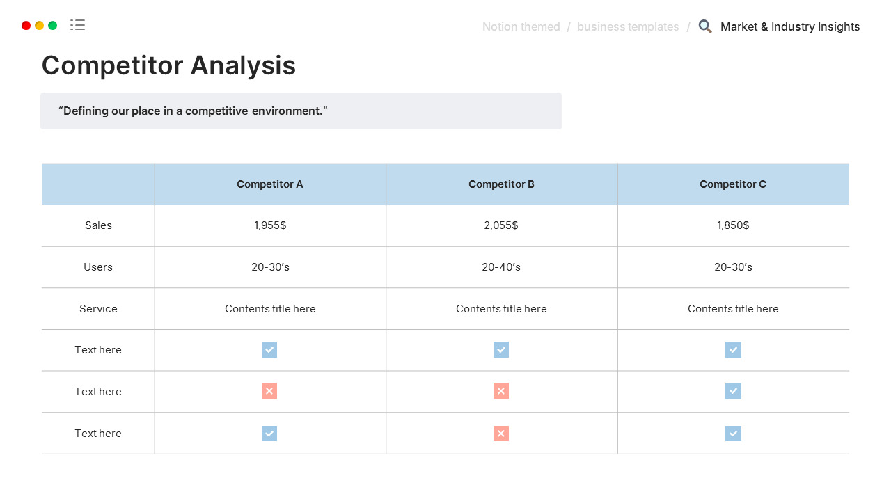Click the yellow window dot
Screen dimensions: 891x501
click(x=40, y=26)
